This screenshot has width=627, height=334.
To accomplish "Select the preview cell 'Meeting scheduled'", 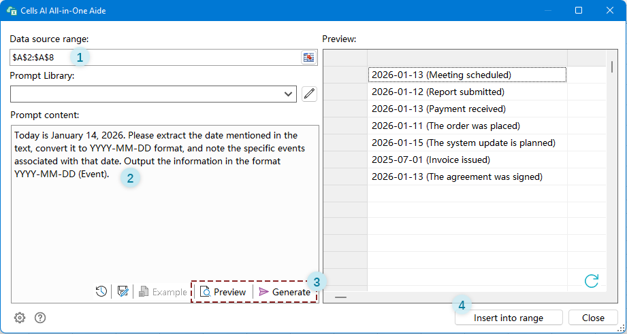I will coord(467,75).
